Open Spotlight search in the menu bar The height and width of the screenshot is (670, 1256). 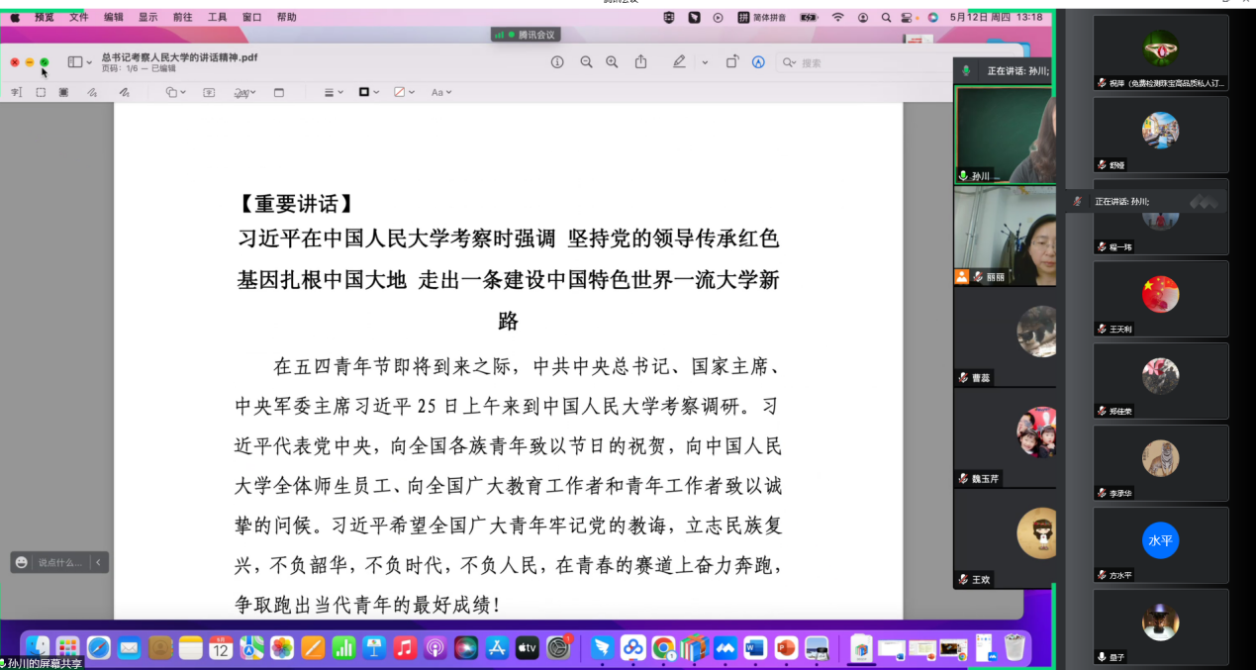pos(886,17)
